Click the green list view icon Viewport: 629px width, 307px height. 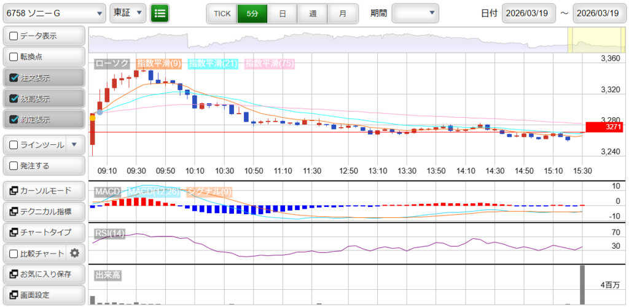(x=160, y=13)
